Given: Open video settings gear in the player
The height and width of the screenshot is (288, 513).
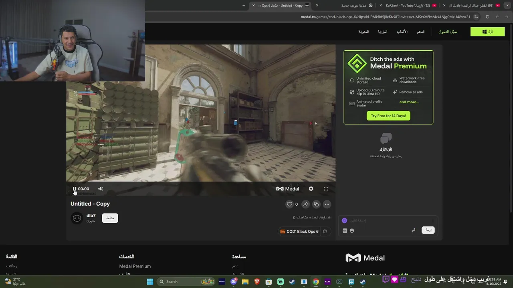Looking at the screenshot, I should [x=311, y=189].
